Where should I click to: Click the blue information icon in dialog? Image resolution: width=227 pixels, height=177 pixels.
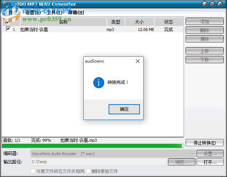click(99, 83)
